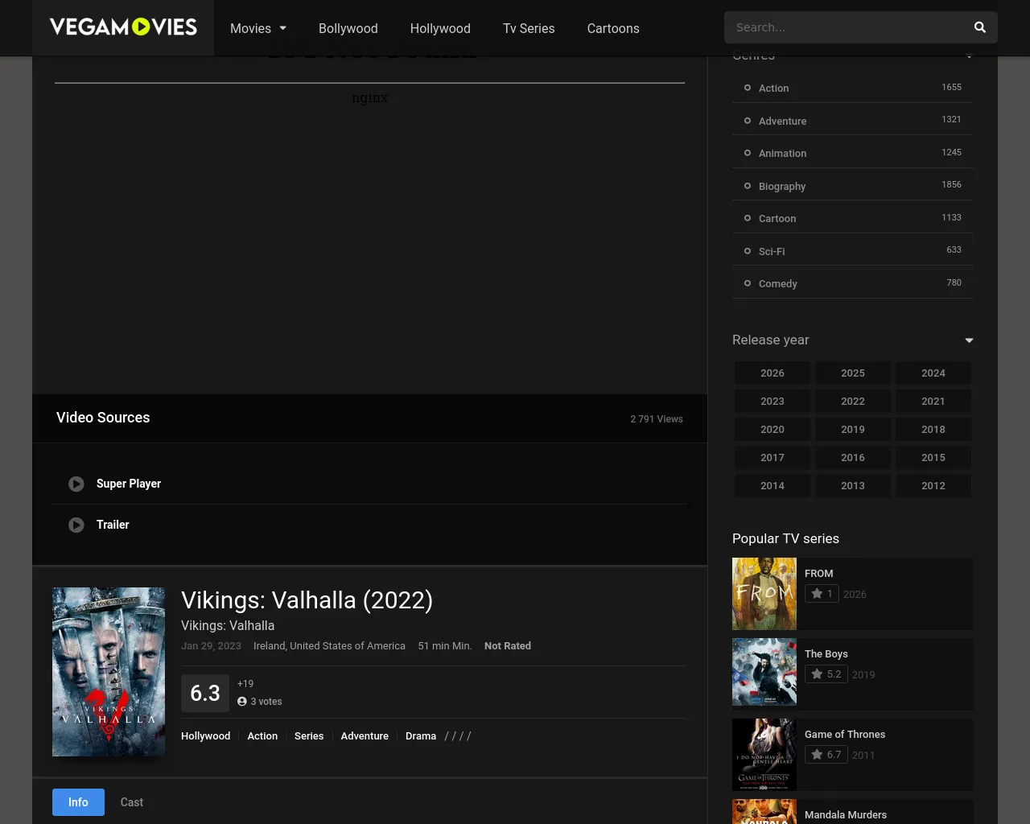This screenshot has width=1030, height=824.
Task: Click the search magnifier icon
Action: (x=979, y=27)
